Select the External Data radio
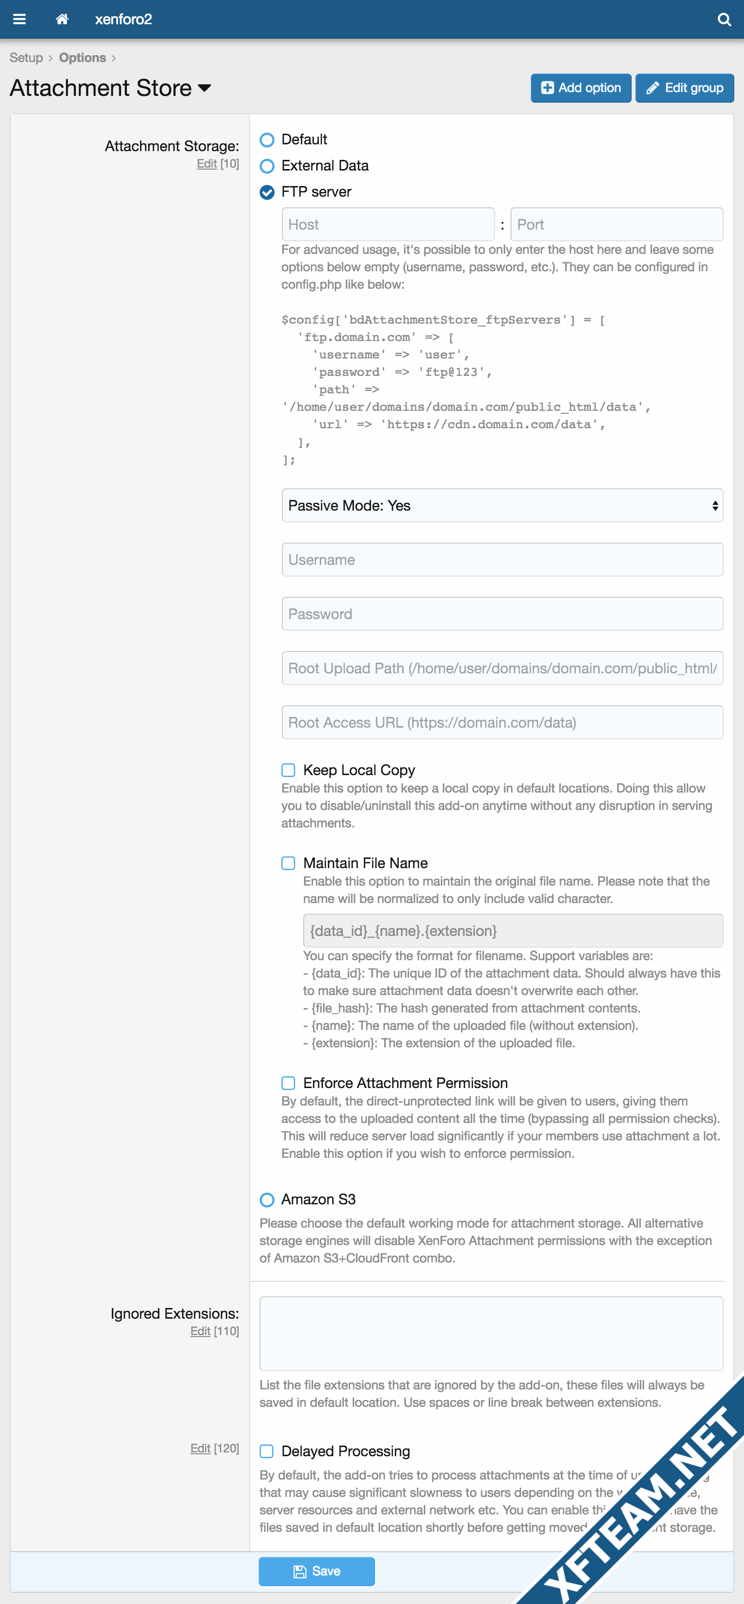 tap(267, 166)
